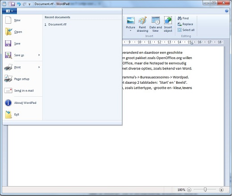Click the Undo arrow in the title bar
The image size is (232, 196).
point(19,4)
